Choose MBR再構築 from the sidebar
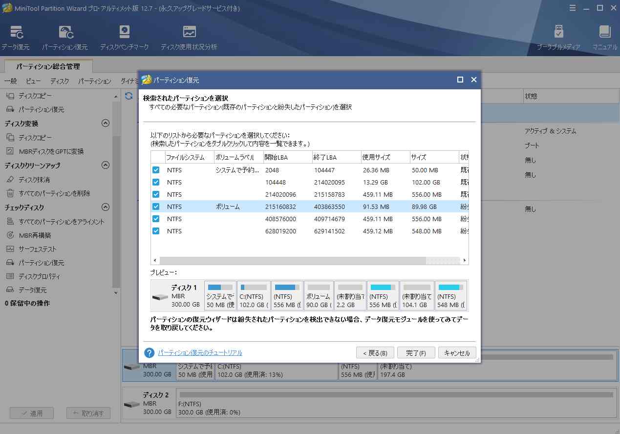The image size is (620, 434). tap(34, 235)
